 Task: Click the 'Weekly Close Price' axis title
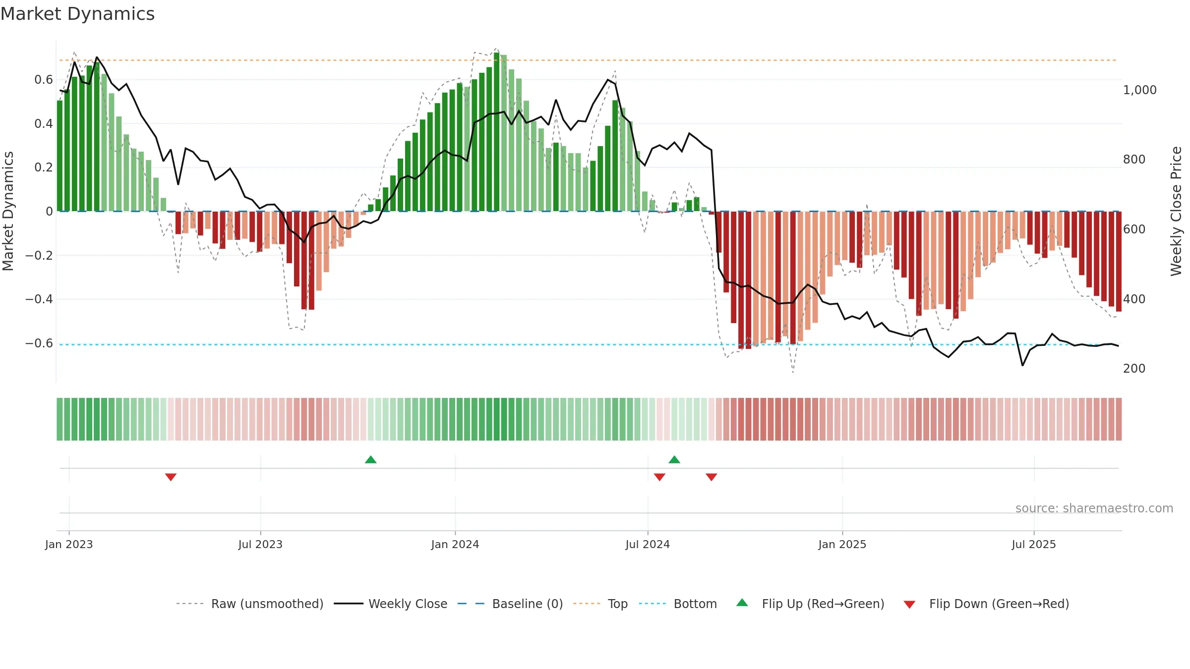tap(1176, 211)
